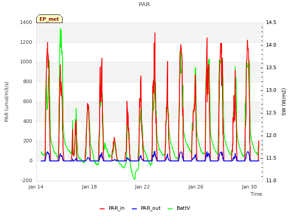Click the PAR (umol/m3/s) left axis title

(6, 102)
